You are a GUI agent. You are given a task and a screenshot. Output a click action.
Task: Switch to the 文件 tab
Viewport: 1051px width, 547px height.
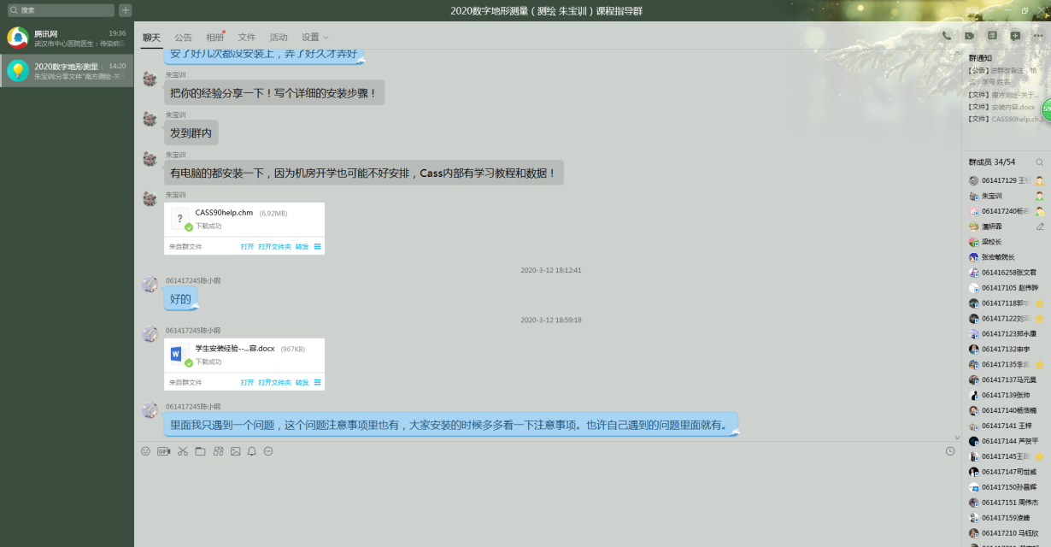pos(247,38)
